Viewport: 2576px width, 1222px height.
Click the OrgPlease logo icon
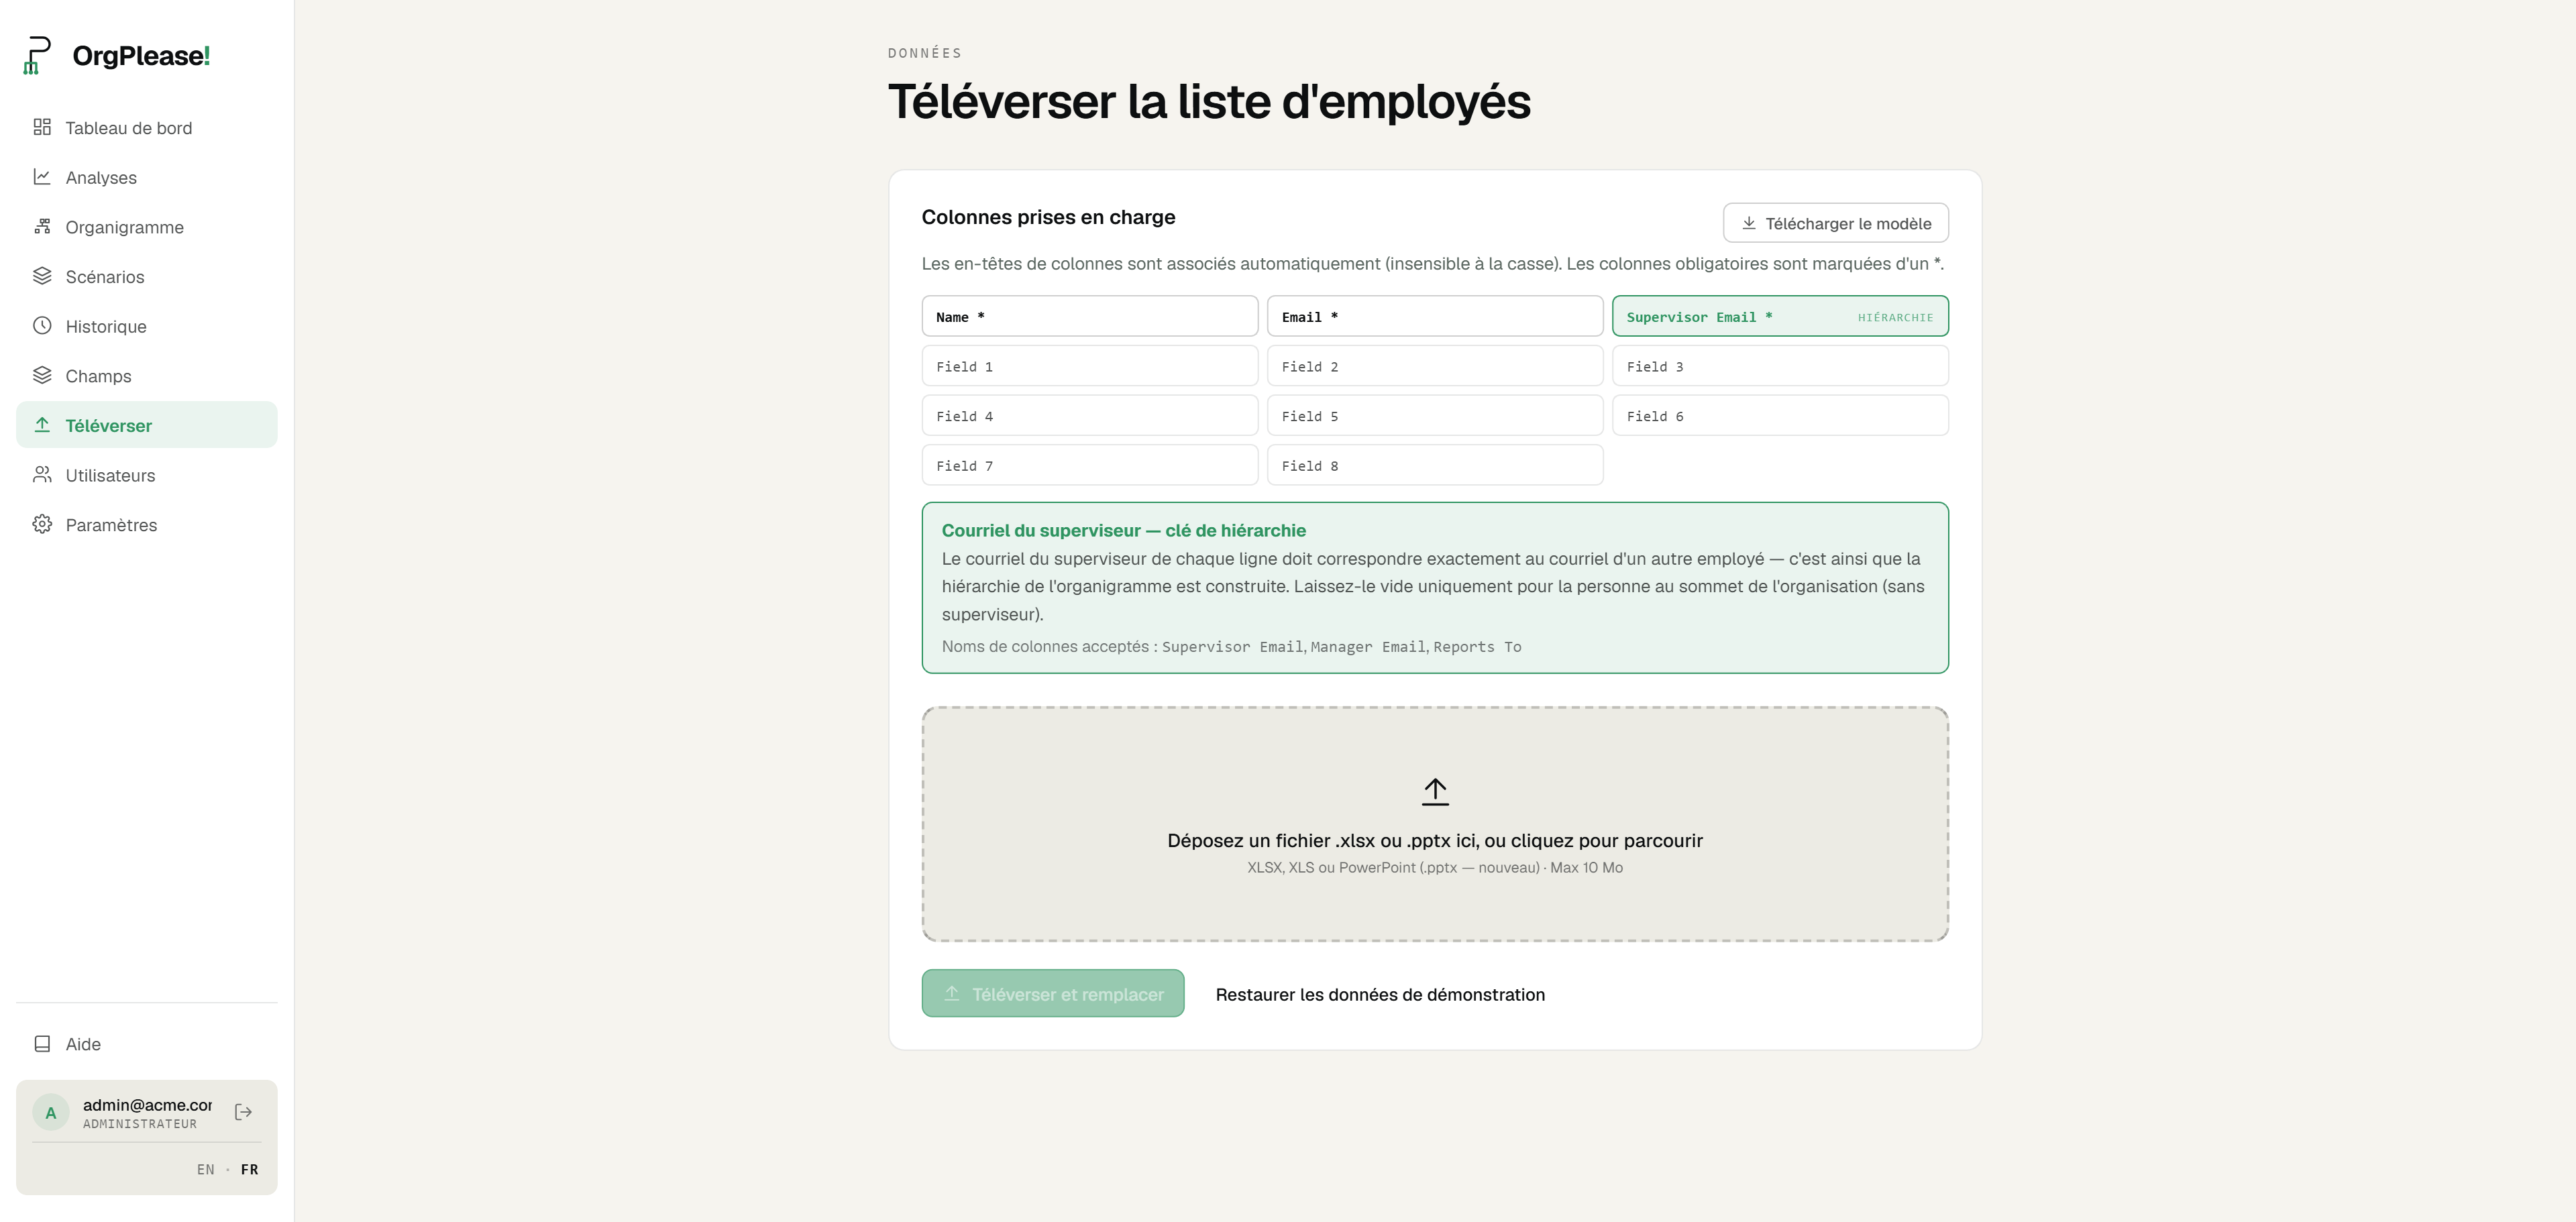(37, 55)
